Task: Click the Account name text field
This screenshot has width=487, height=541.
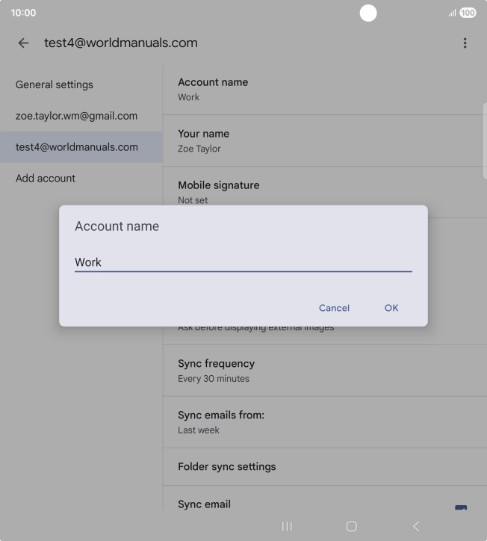Action: click(x=243, y=262)
